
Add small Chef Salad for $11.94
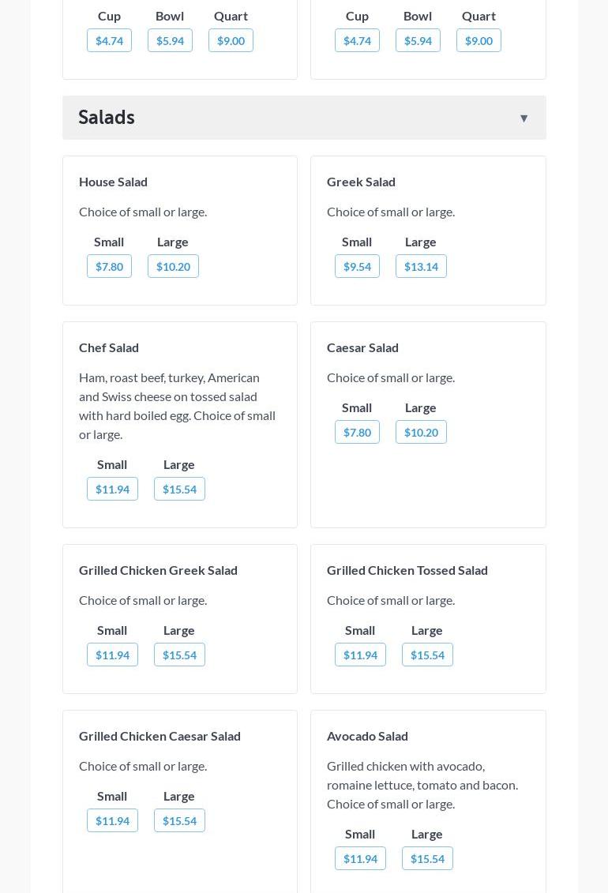(x=112, y=490)
